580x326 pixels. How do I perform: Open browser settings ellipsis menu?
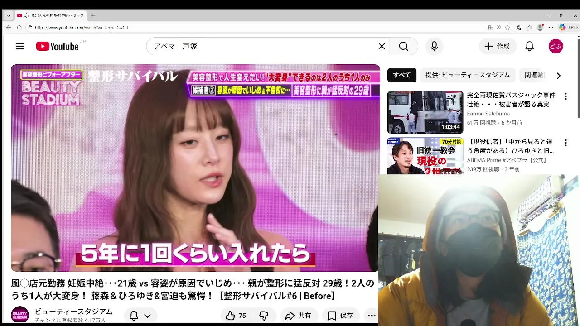pyautogui.click(x=551, y=28)
